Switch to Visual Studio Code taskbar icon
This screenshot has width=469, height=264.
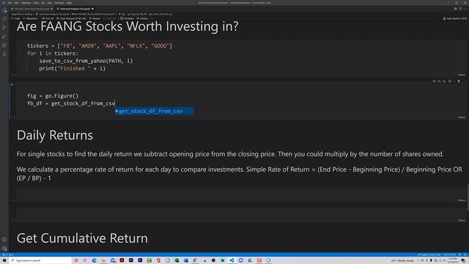tap(232, 260)
